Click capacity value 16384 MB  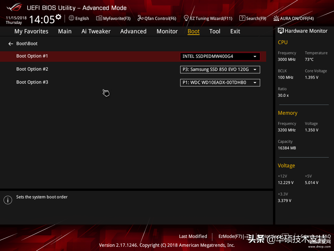tap(287, 148)
